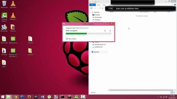The image size is (177, 99).
Task: Pause the file copy operation
Action: coord(105,31)
